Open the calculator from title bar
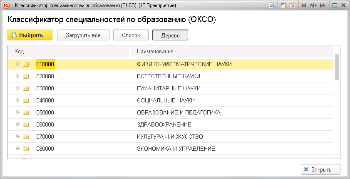The width and height of the screenshot is (350, 179). pyautogui.click(x=283, y=6)
